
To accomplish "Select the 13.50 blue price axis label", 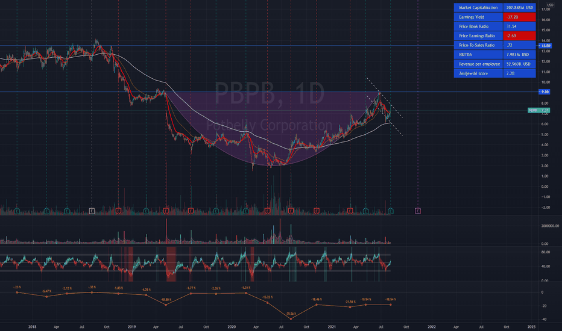I will point(545,46).
